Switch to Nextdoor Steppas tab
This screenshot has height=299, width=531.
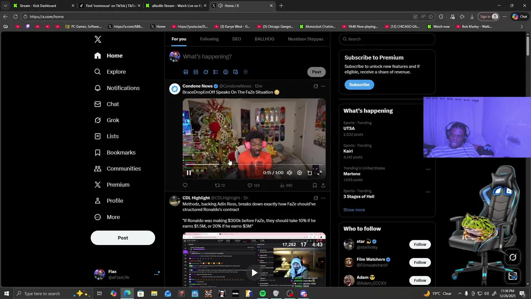coord(306,39)
